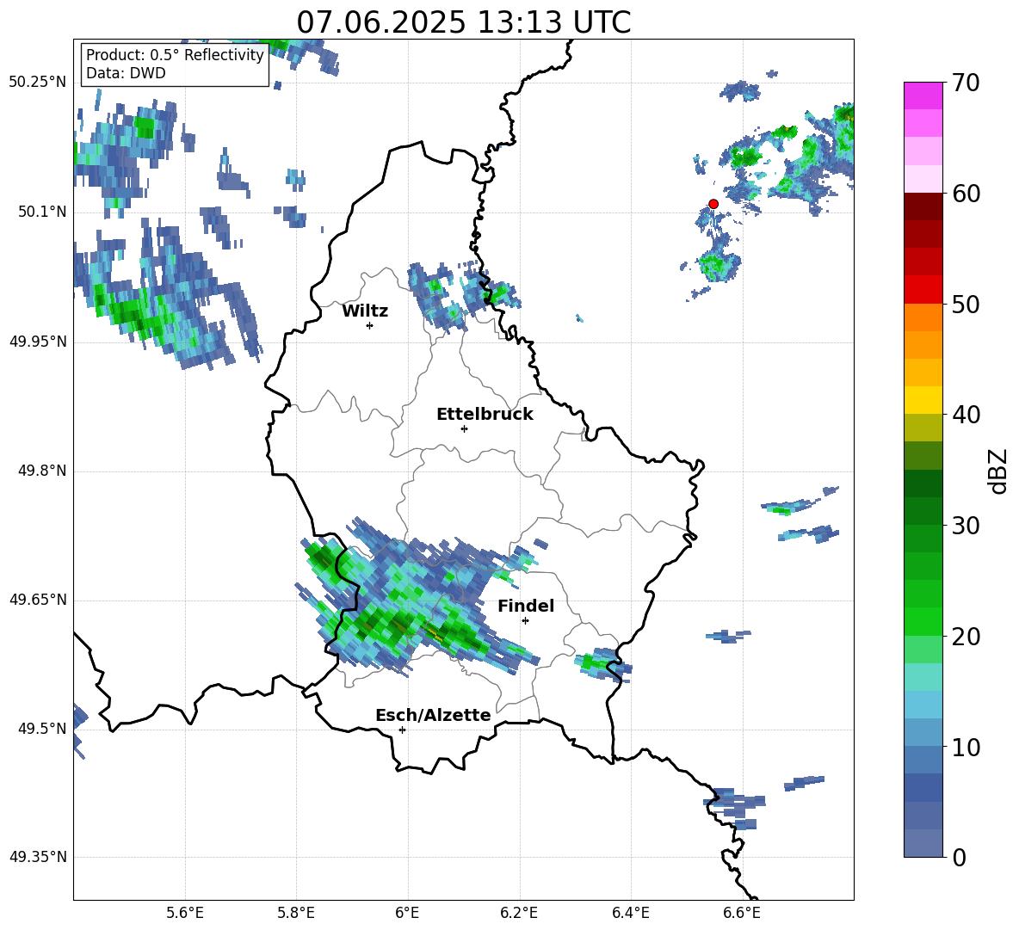
Task: Click the 50 value on the colorbar
Action: 965,305
